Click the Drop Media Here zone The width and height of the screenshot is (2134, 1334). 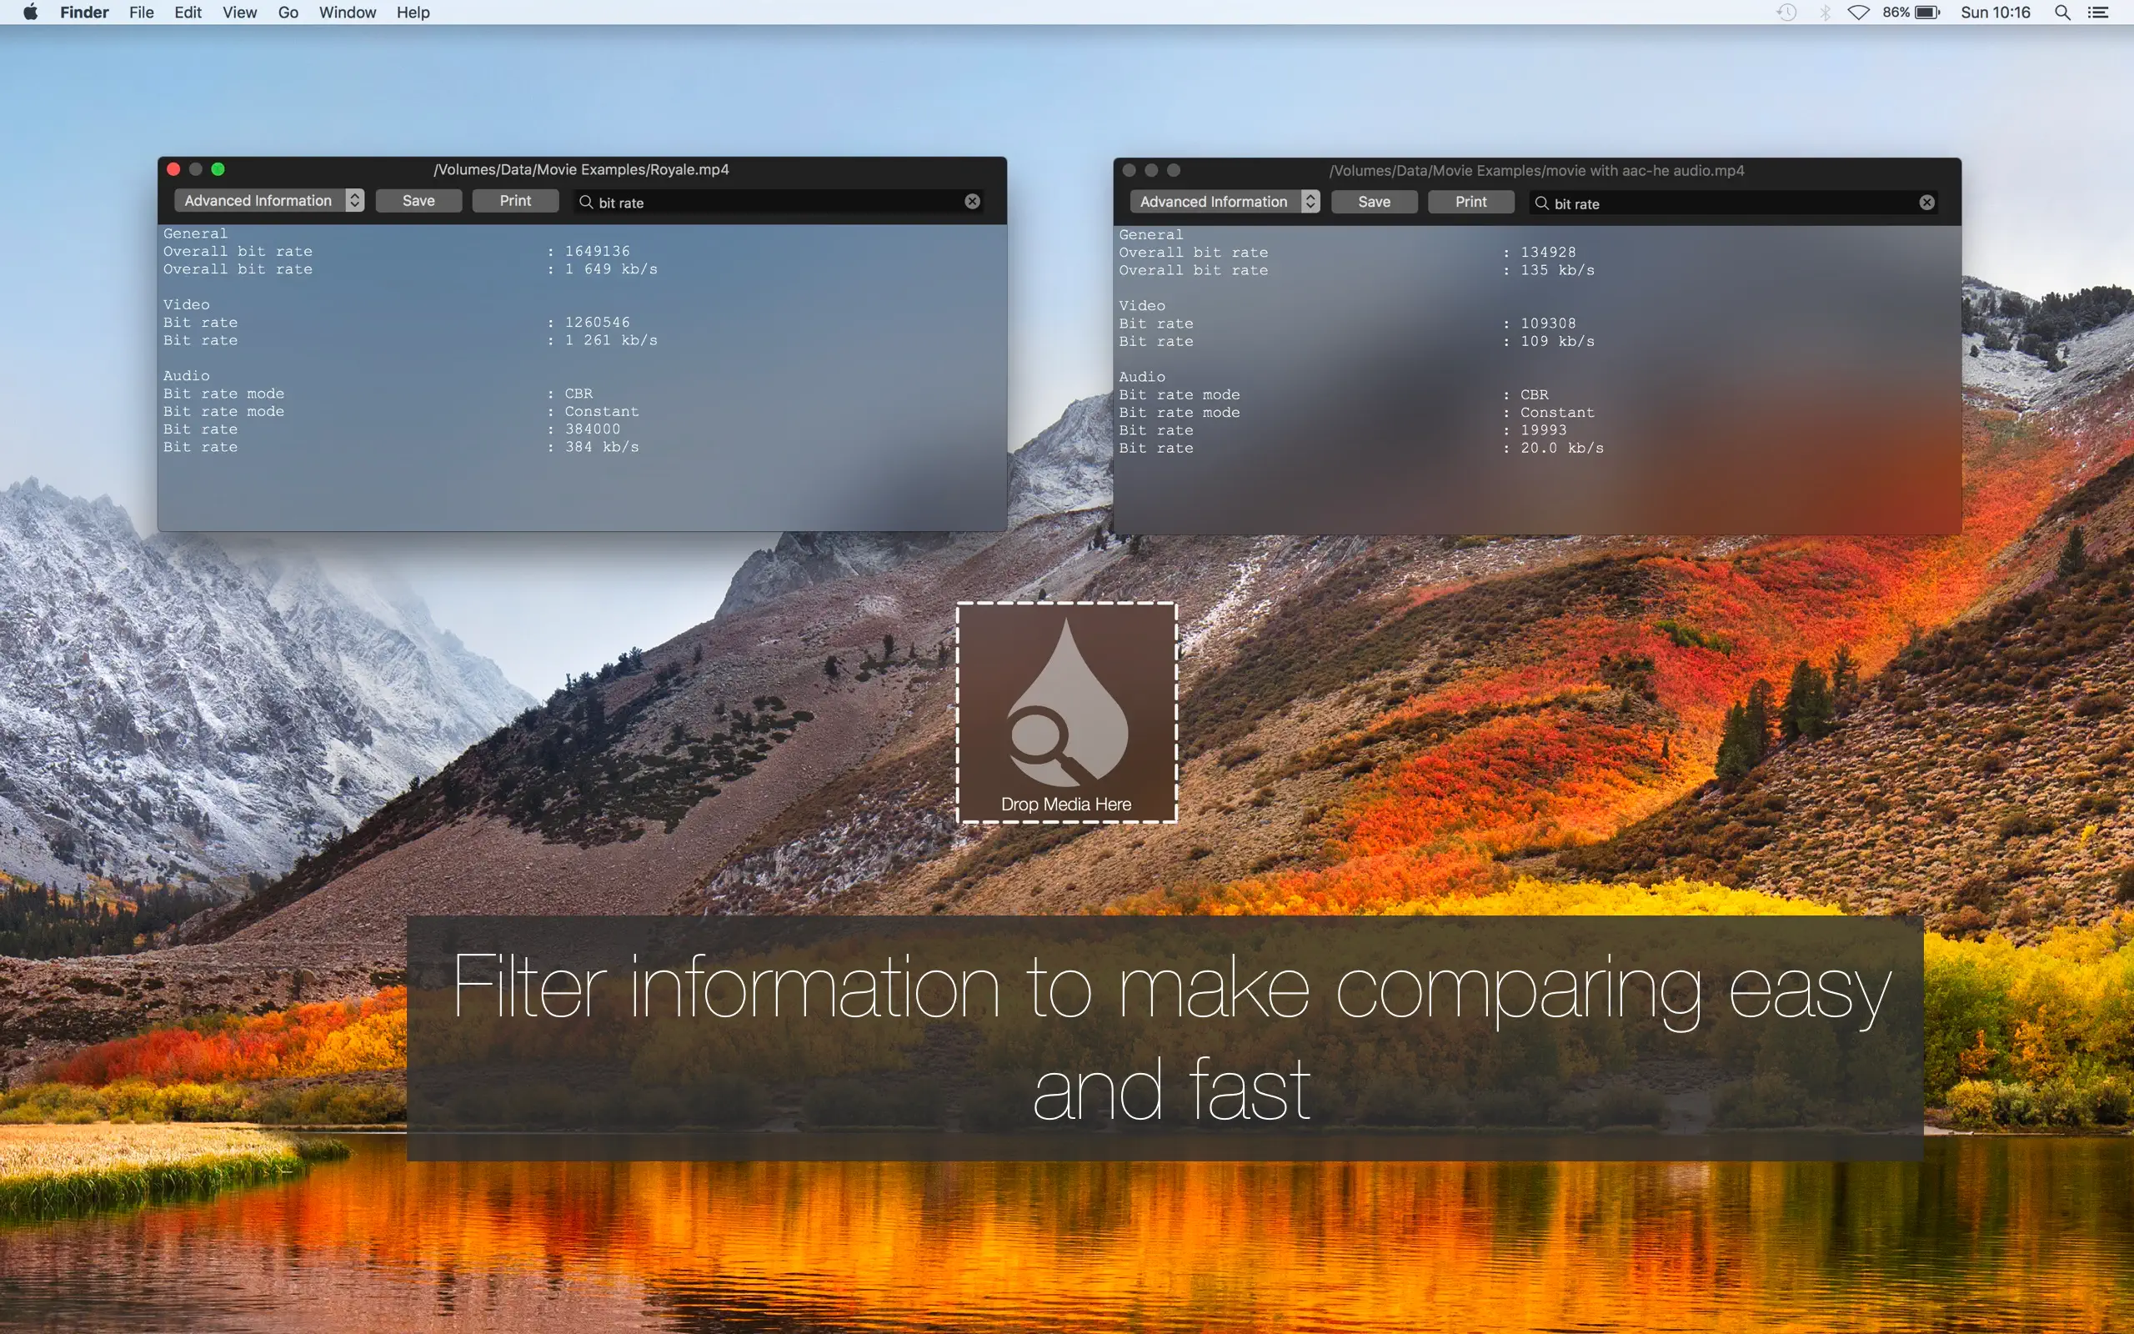pyautogui.click(x=1066, y=713)
